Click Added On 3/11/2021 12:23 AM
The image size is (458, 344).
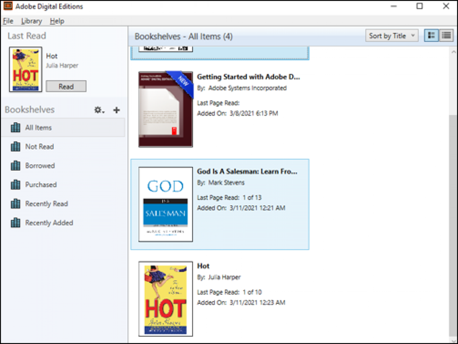(241, 303)
